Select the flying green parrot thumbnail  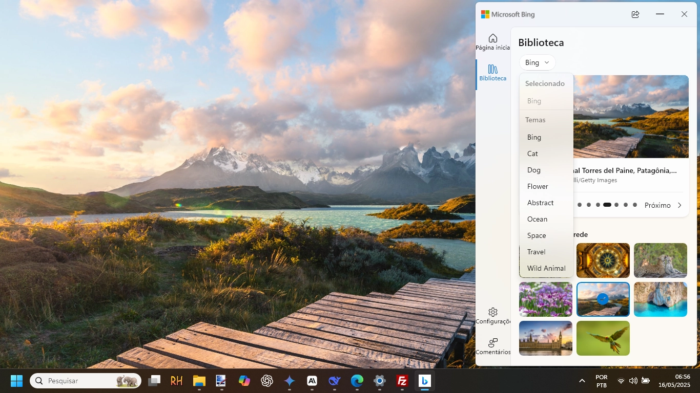click(x=603, y=338)
